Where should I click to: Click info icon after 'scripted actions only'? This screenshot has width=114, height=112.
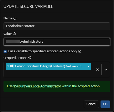click(x=79, y=51)
